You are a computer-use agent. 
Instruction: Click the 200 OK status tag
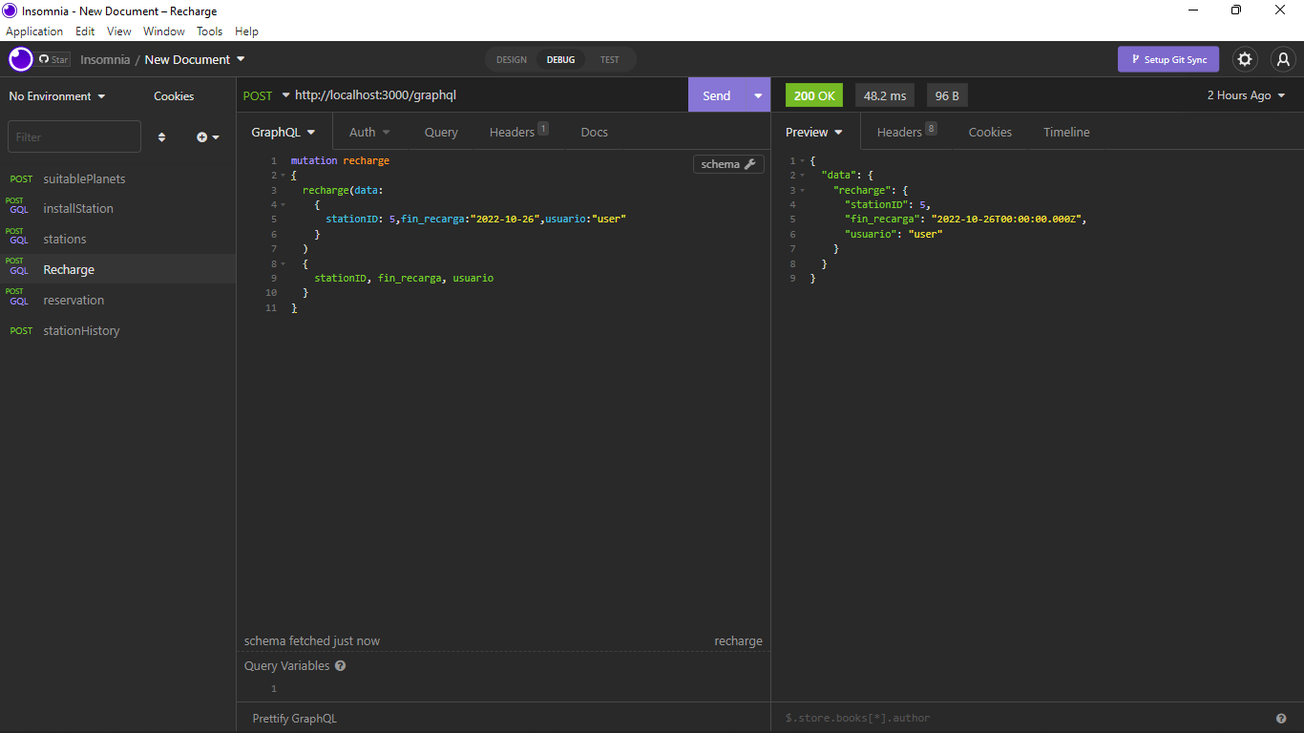[814, 95]
